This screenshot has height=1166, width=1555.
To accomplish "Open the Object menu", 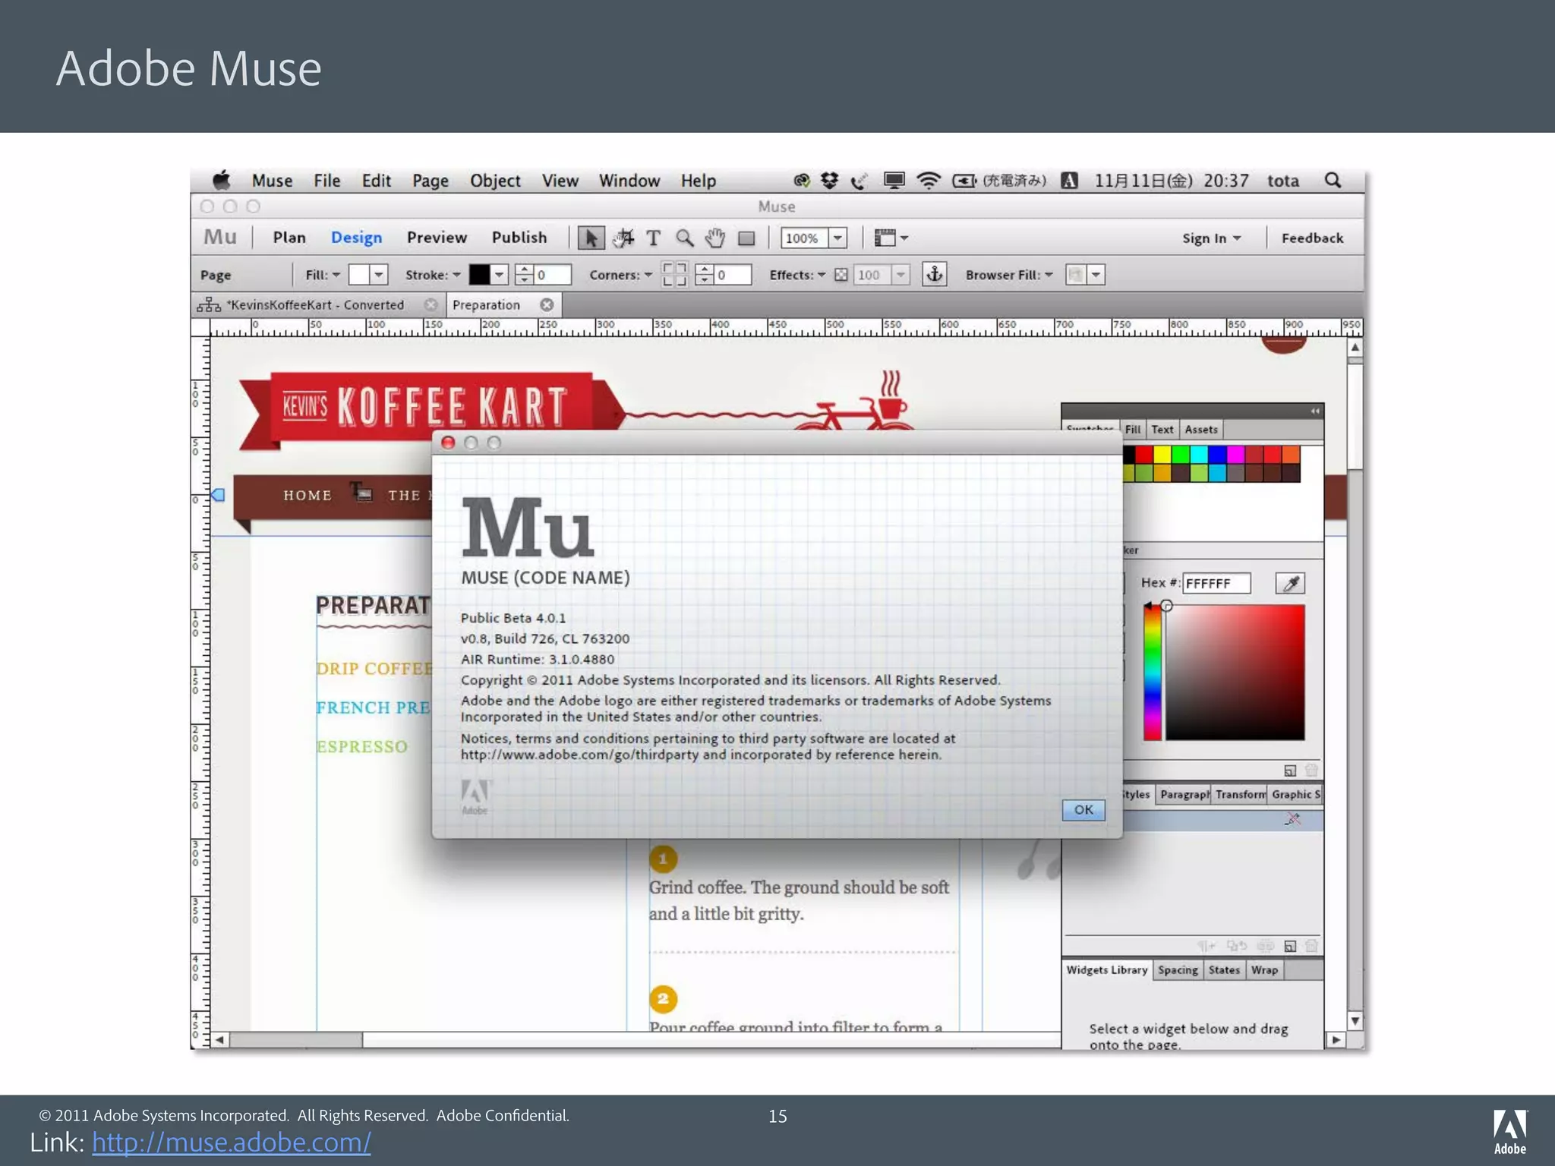I will 494,181.
